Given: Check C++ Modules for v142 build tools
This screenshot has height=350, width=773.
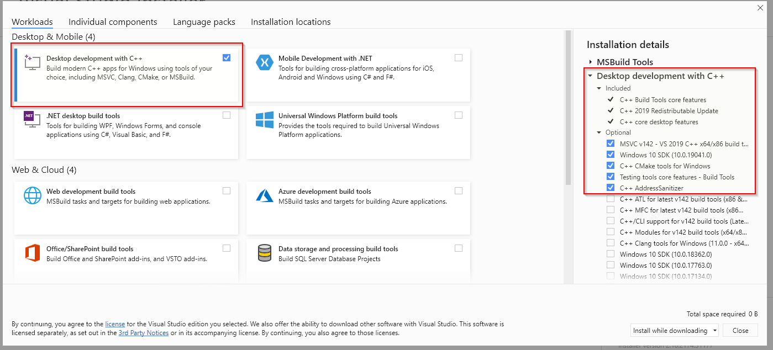Looking at the screenshot, I should pyautogui.click(x=611, y=232).
